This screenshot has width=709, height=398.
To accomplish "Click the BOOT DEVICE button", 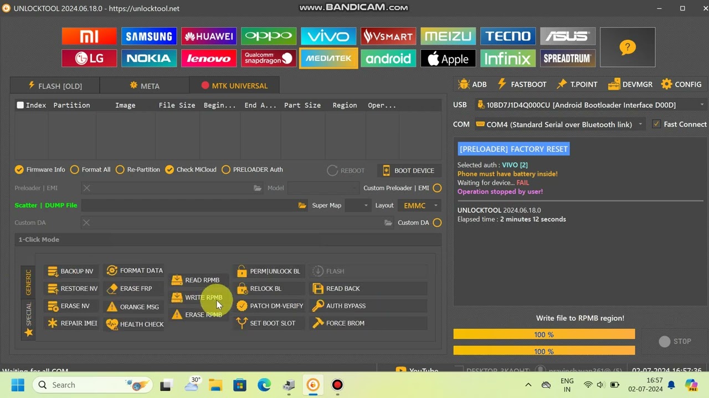I will click(x=409, y=170).
